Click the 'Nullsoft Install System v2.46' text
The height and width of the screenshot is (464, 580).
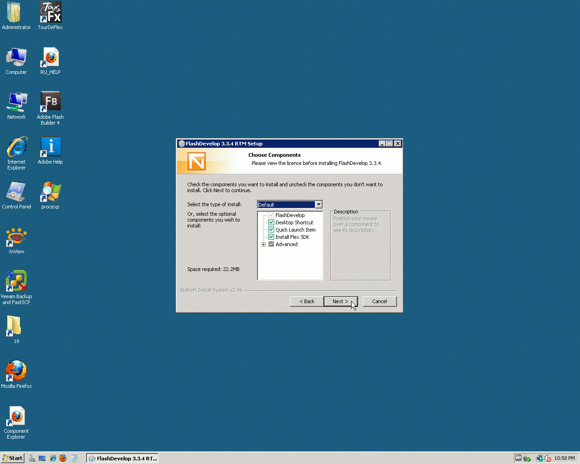pos(211,290)
